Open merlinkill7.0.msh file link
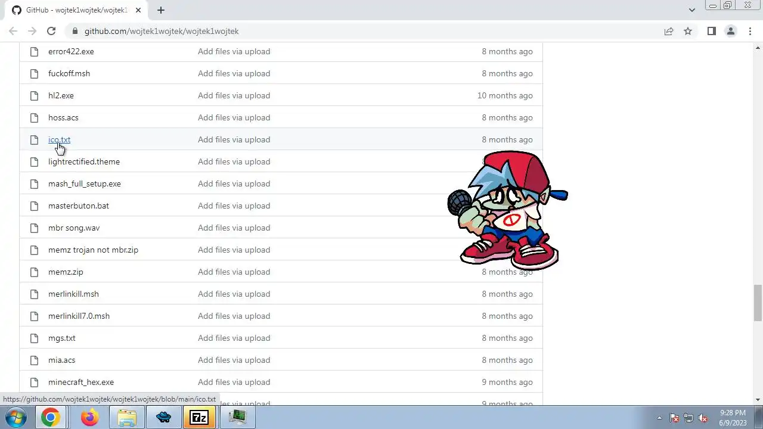This screenshot has height=429, width=763. 79,316
